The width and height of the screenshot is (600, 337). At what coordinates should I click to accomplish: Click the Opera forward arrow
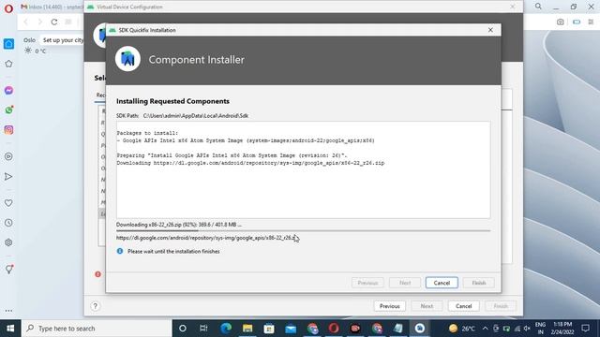[x=39, y=22]
